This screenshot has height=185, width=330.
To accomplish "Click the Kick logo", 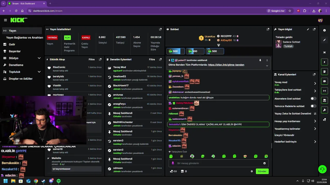I will pyautogui.click(x=19, y=20).
